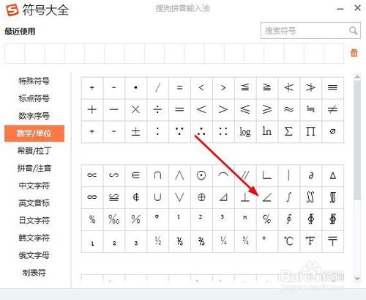Click the scroll down arrow of symbol list
Screen dimensions: 366x300
357,279
